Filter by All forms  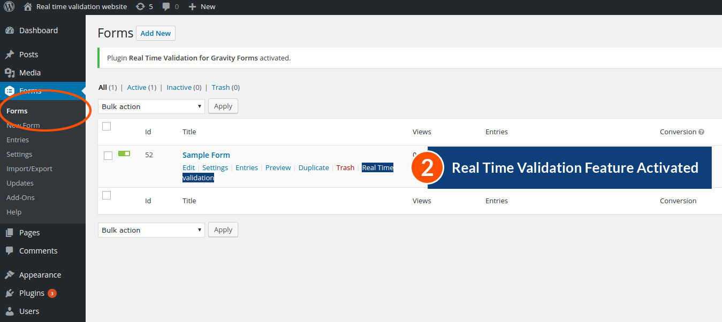pyautogui.click(x=103, y=87)
